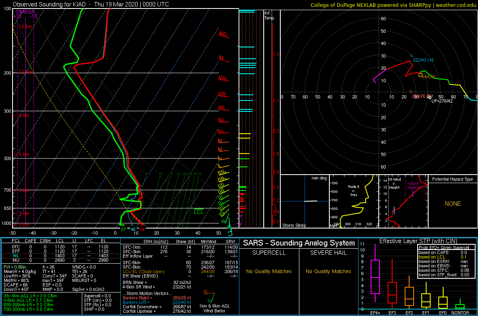Click the UP=276/42 hodograph label

tap(442, 101)
